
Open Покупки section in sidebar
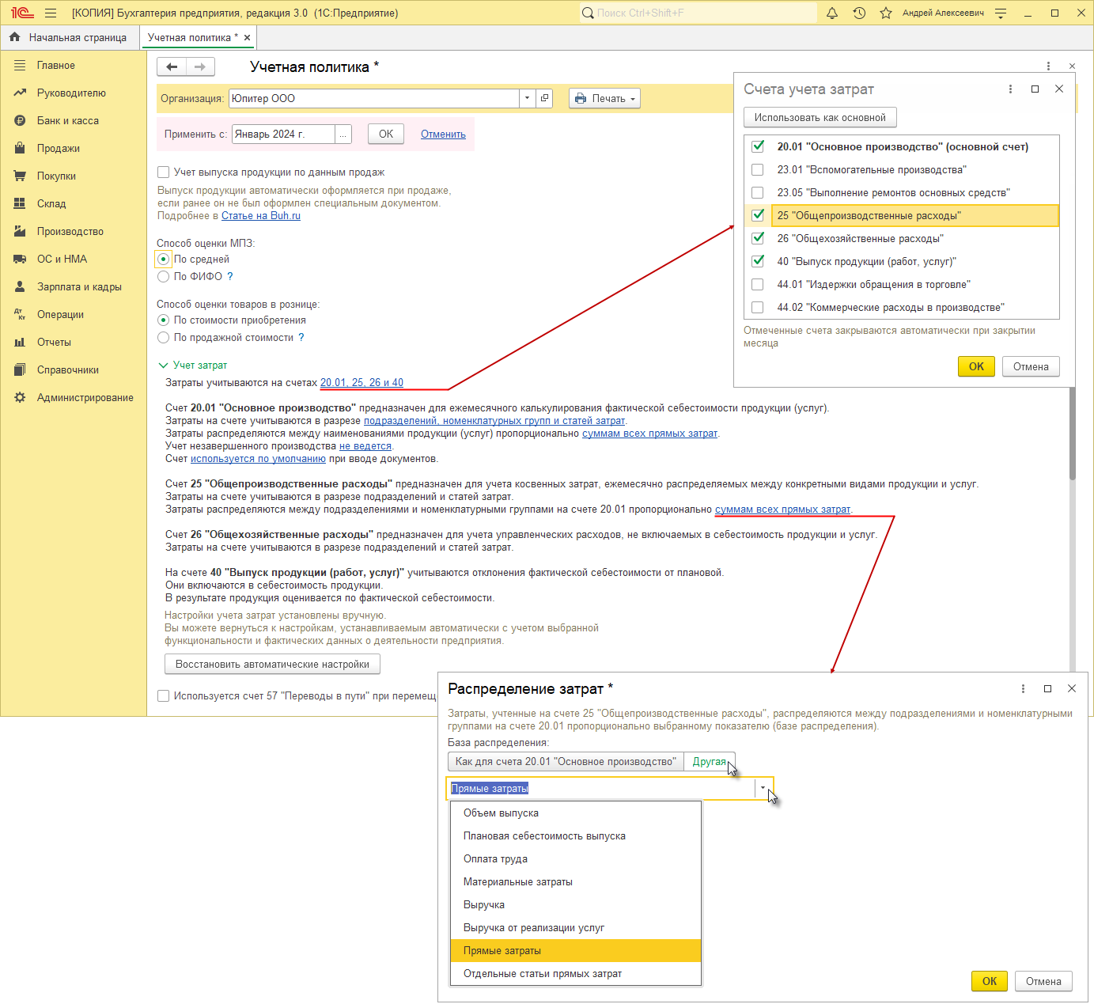56,176
